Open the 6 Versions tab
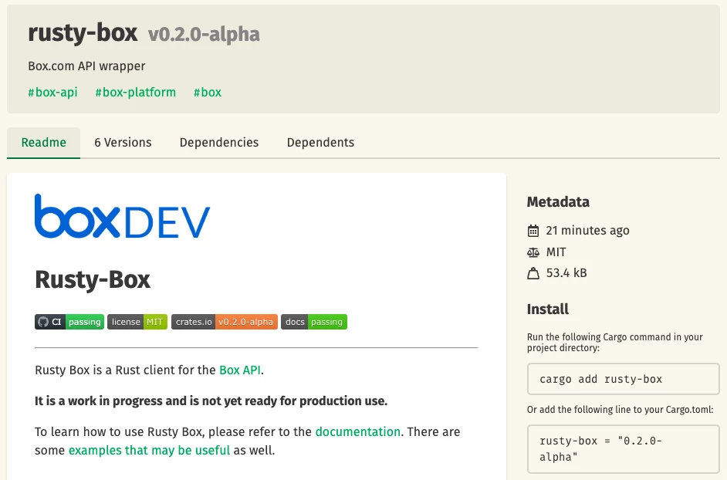Viewport: 727px width, 480px height. (x=123, y=142)
